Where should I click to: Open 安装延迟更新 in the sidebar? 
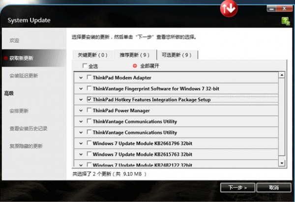[x=24, y=76]
